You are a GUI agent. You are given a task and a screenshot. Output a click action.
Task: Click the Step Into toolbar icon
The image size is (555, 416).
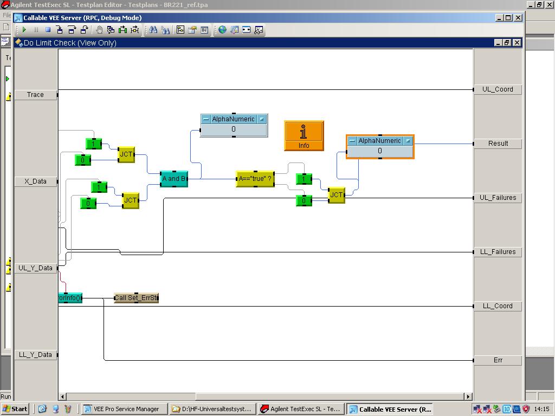[60, 30]
